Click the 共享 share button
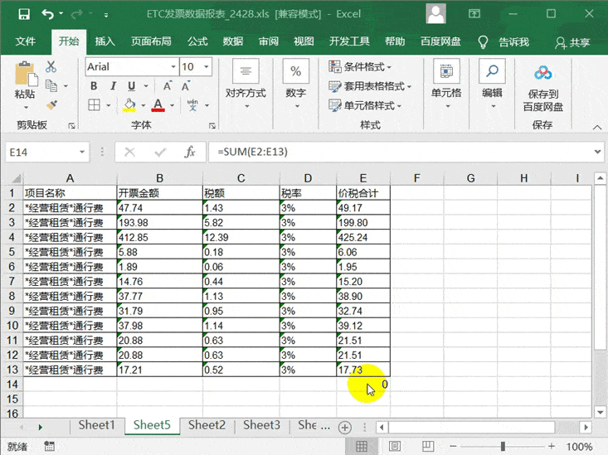The image size is (608, 455). click(572, 42)
